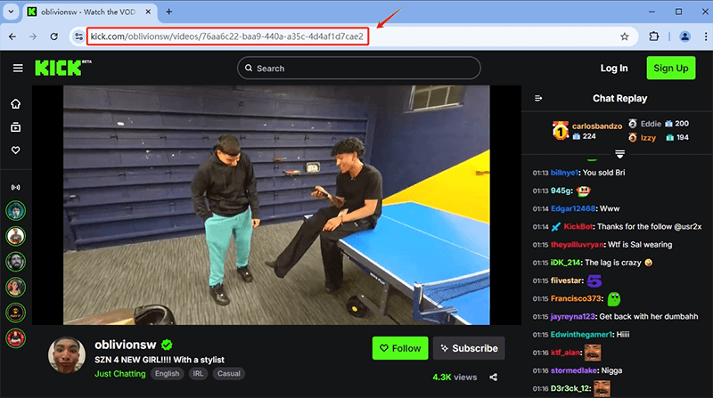Viewport: 713px width, 398px height.
Task: View site information icon
Action: 78,37
